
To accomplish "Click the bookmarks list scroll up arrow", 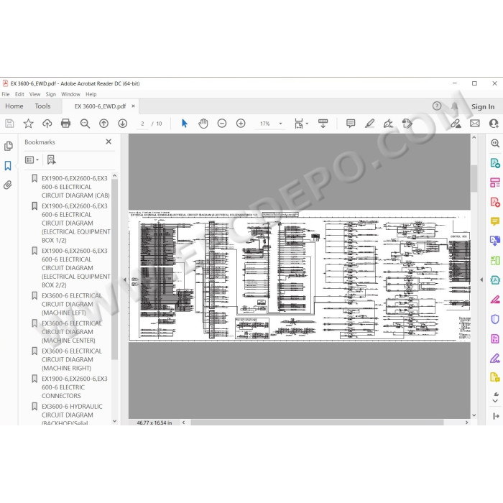I will (115, 176).
